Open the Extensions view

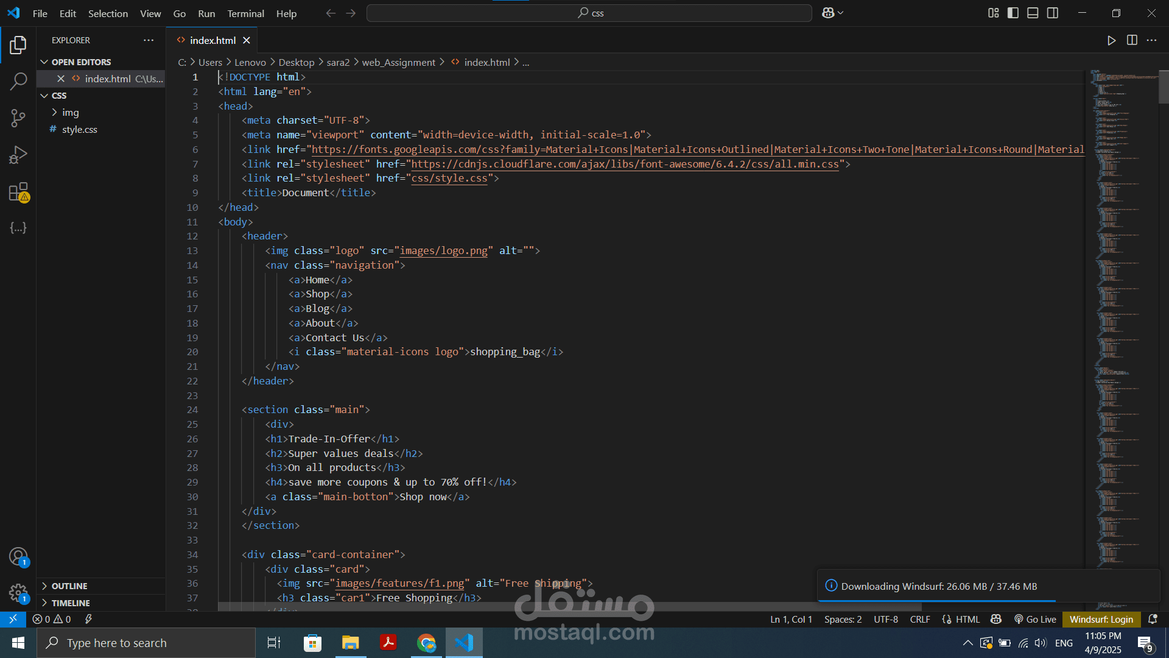[x=18, y=192]
